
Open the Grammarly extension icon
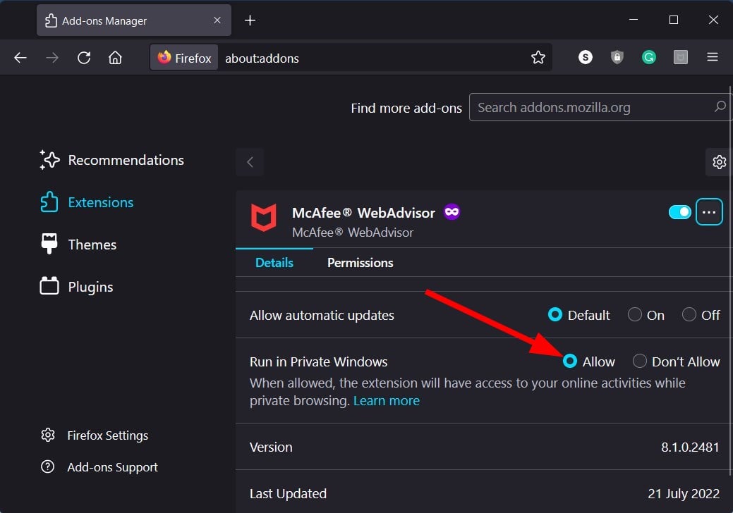tap(648, 57)
